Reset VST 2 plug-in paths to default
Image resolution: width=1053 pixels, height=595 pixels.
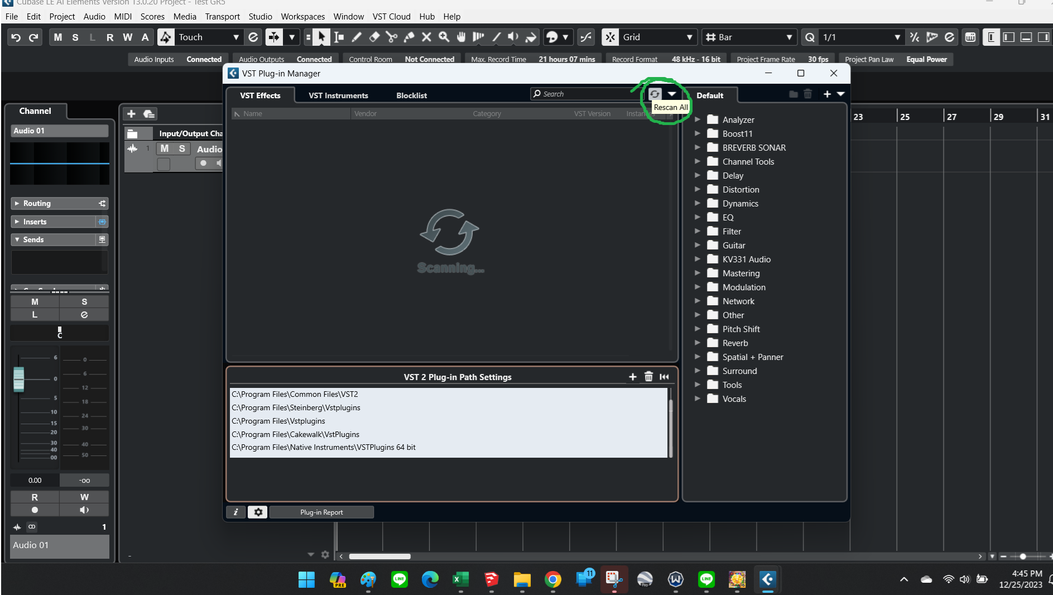(x=664, y=377)
